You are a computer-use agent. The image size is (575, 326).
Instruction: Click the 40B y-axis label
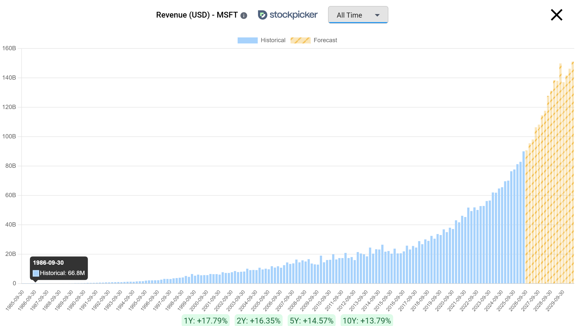pyautogui.click(x=11, y=225)
